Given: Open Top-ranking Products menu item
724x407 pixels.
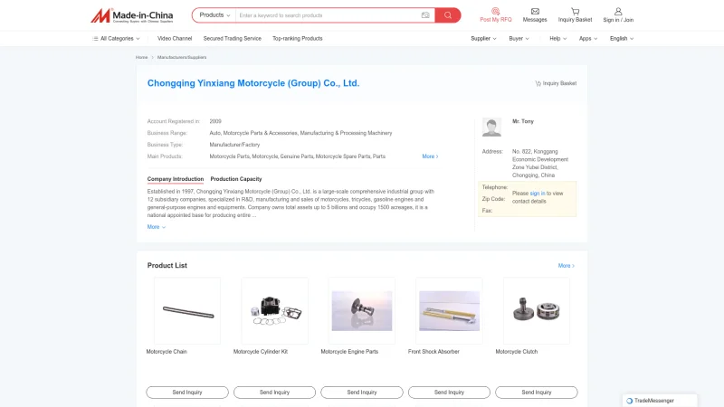Looking at the screenshot, I should click(x=298, y=39).
